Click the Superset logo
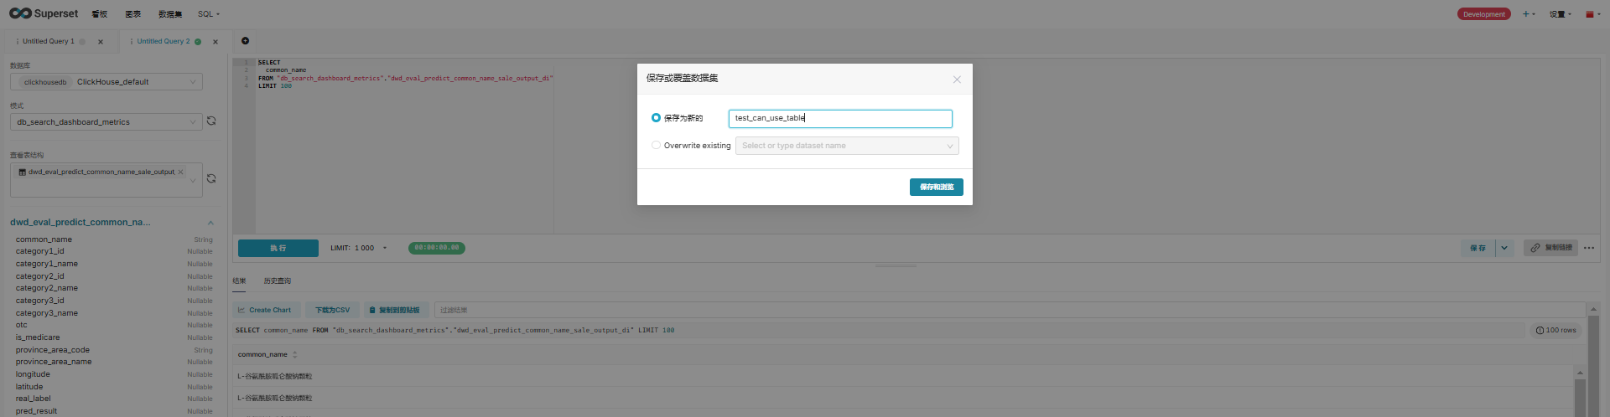The image size is (1610, 417). 44,13
